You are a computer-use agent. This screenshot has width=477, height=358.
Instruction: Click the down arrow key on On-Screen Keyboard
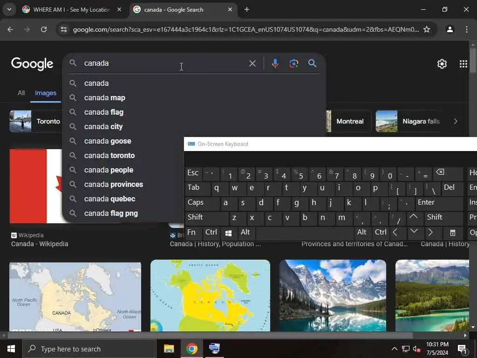point(414,232)
